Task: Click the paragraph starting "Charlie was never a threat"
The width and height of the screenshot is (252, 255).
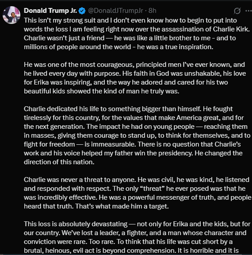Action: 137,193
